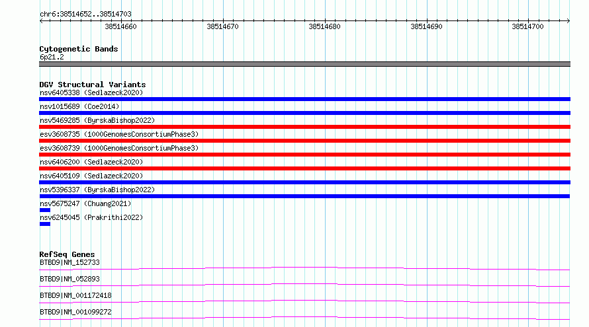589x327 pixels.
Task: Open variant nsv6405109 (Sedlazeck2020) label
Action: (x=91, y=176)
